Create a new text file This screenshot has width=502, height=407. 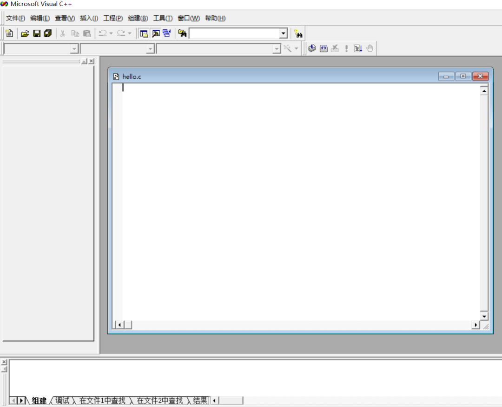pos(9,34)
